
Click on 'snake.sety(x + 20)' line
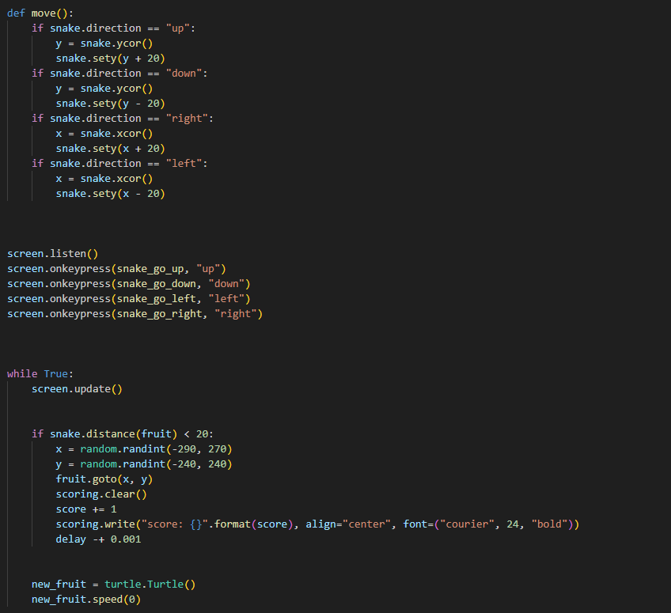(110, 148)
